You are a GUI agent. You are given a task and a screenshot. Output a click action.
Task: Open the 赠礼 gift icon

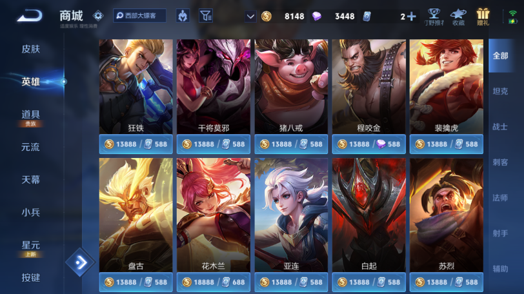483,17
